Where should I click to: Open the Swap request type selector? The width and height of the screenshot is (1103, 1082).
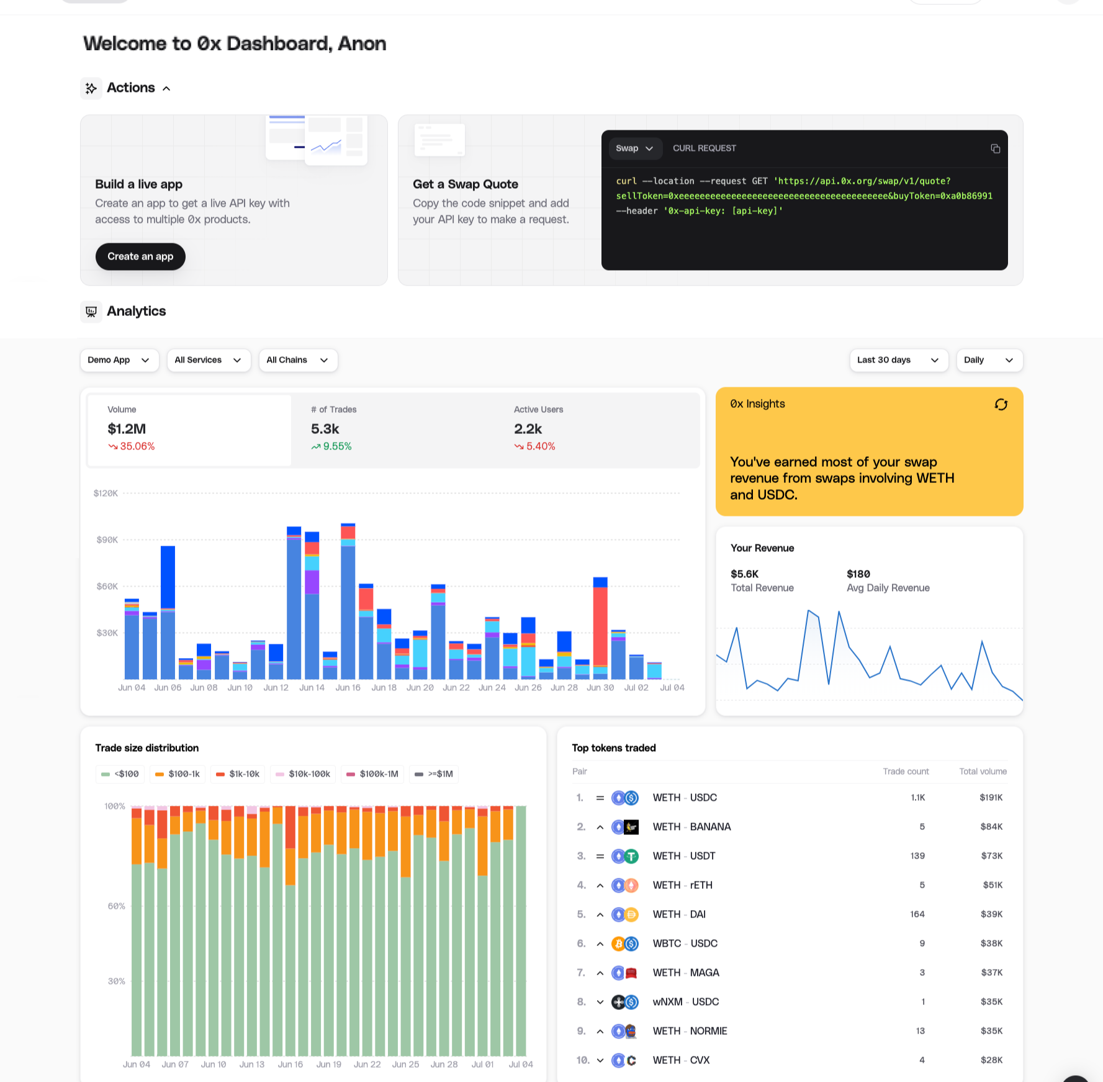[x=634, y=148]
